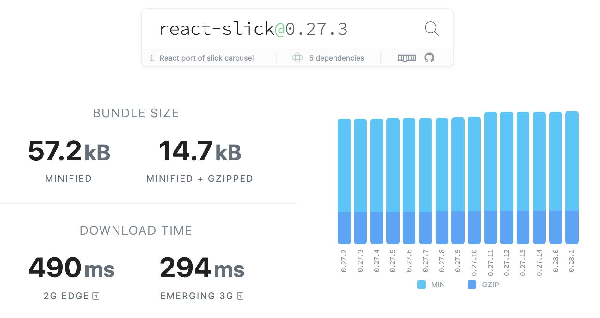600x318 pixels.
Task: Select the version 0.27.5 bar
Action: (393, 181)
